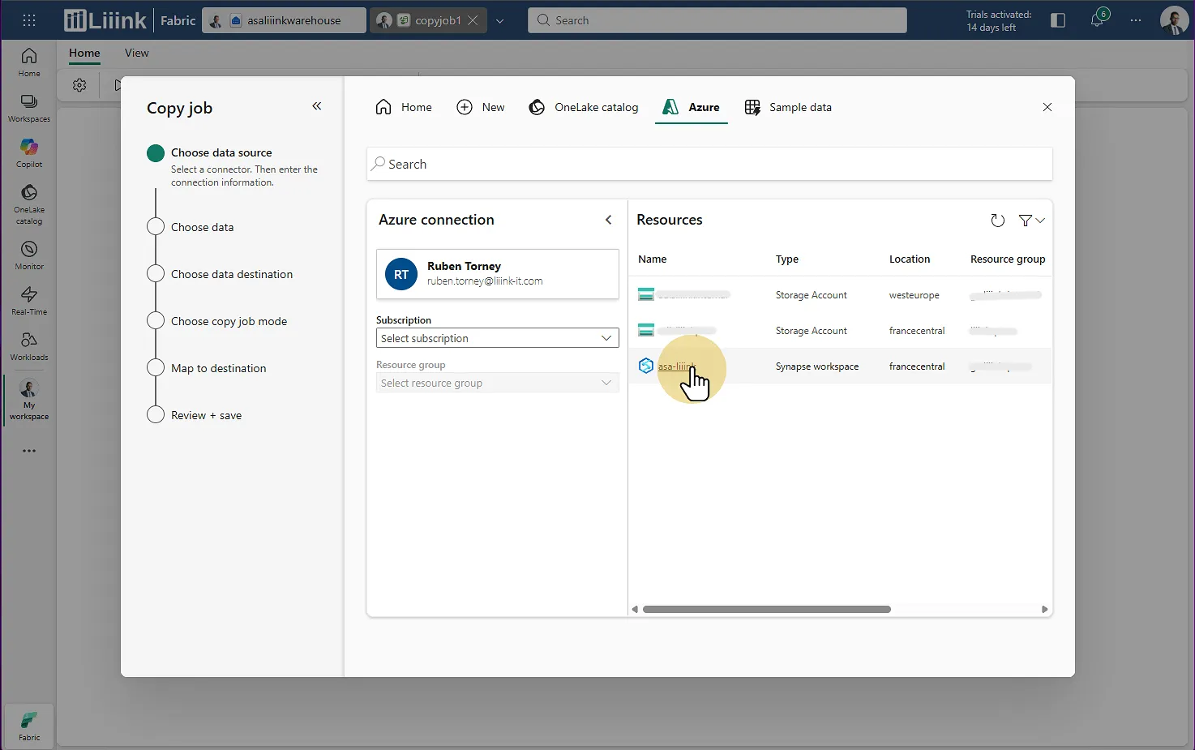This screenshot has height=750, width=1195.
Task: Switch to the OneLake catalog tab
Action: coord(584,107)
